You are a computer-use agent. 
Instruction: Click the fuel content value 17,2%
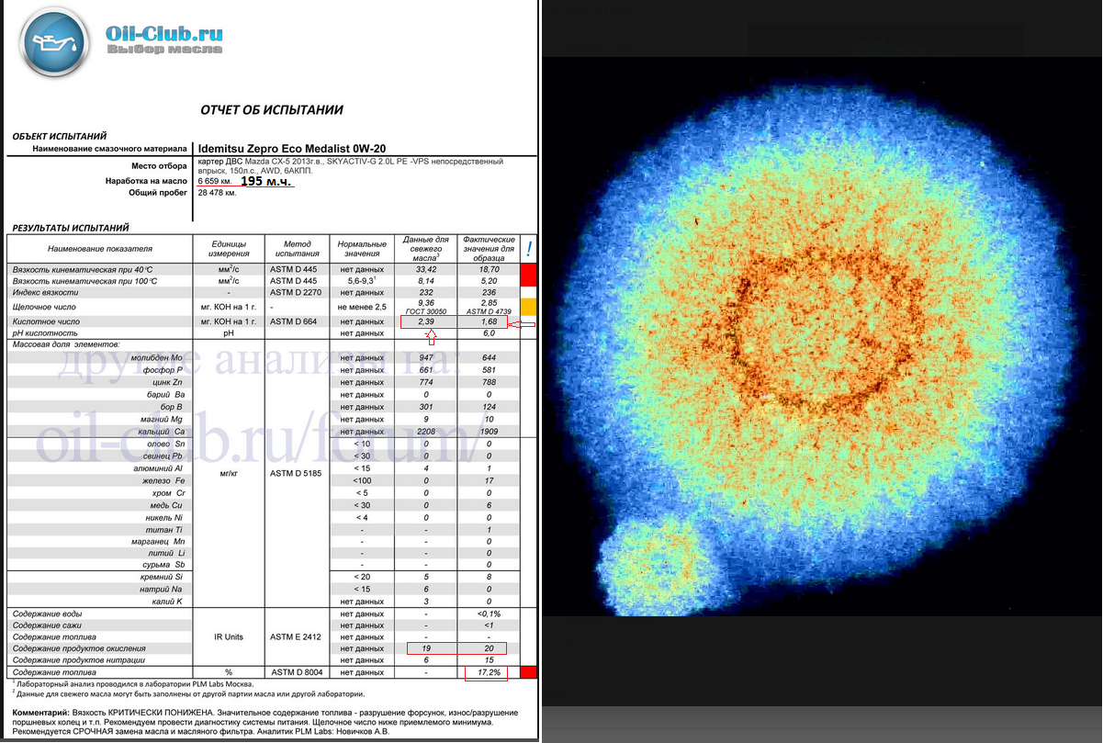coord(488,673)
